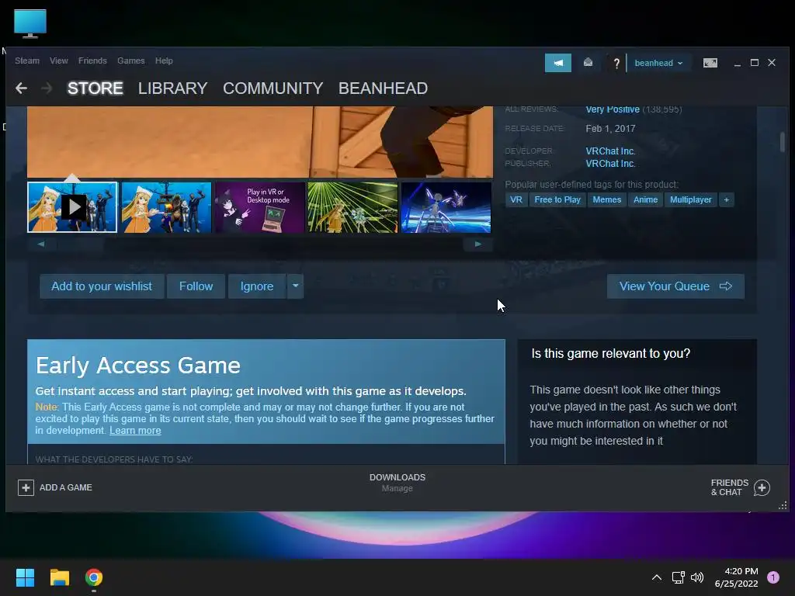Open the Steam inbox envelope icon
Image resolution: width=795 pixels, height=596 pixels.
[588, 62]
